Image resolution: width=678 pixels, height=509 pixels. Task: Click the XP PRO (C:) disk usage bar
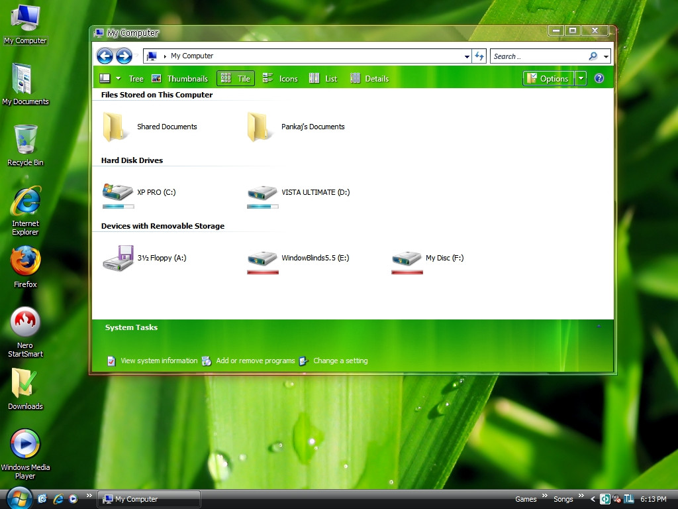[118, 207]
